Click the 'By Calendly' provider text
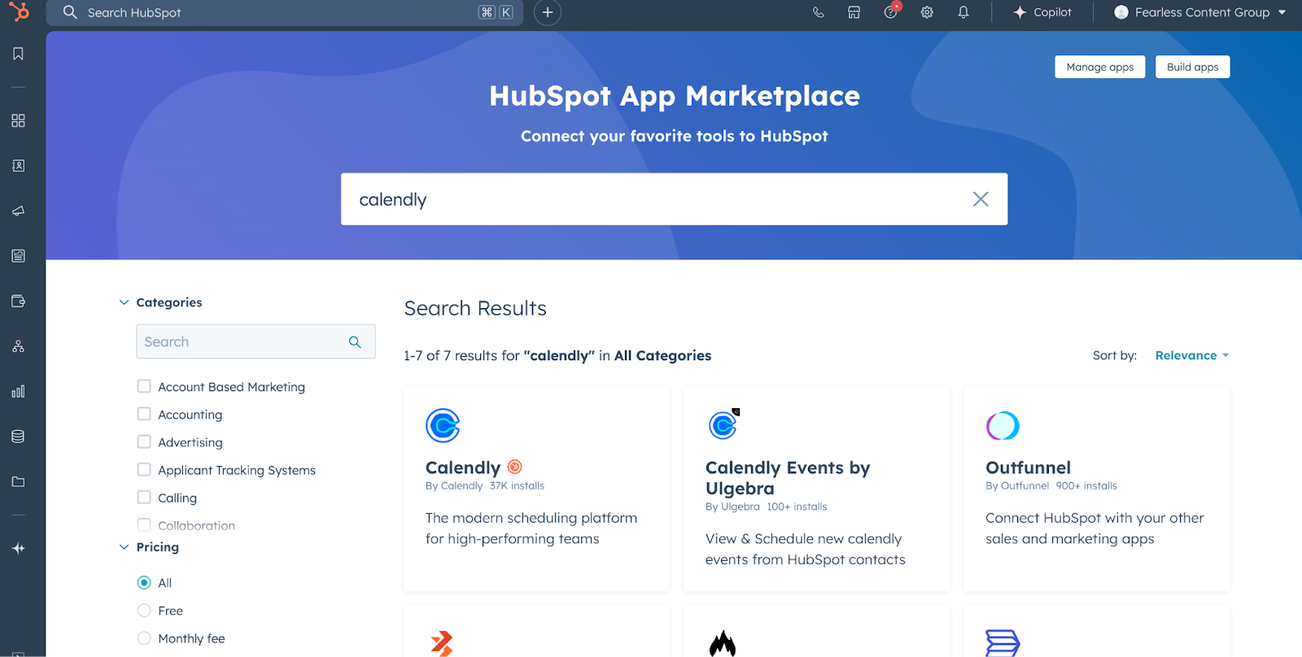 (454, 485)
